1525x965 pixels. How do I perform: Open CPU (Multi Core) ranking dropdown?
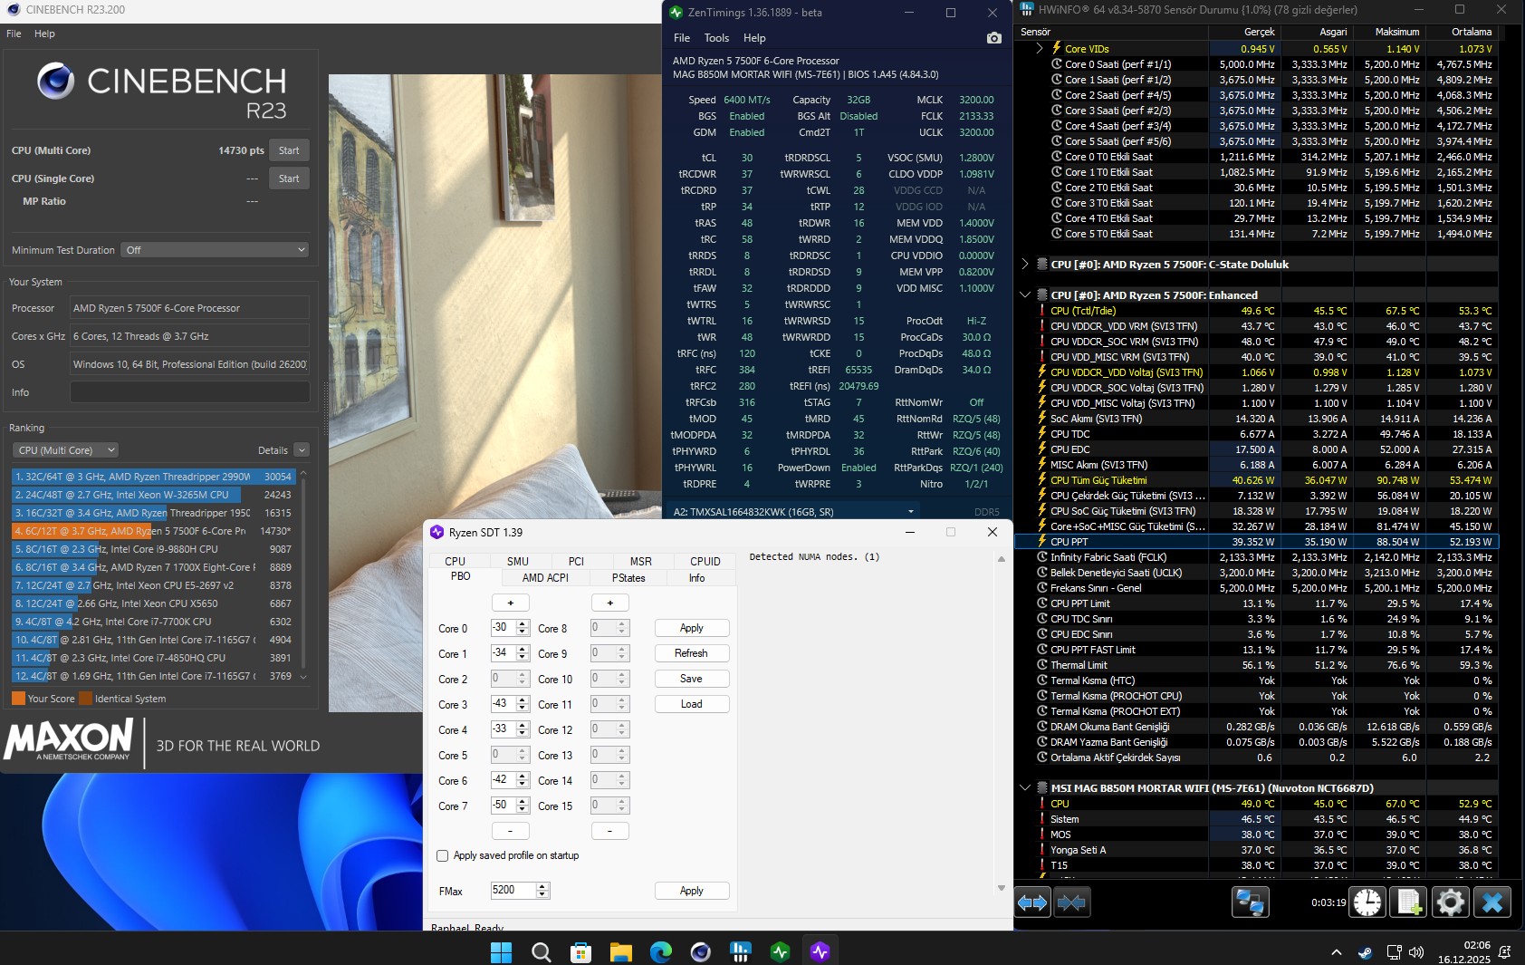pyautogui.click(x=66, y=450)
